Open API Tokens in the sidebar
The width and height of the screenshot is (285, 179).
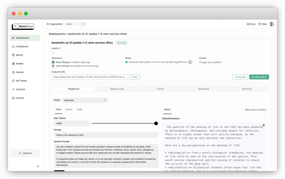coord(21,81)
